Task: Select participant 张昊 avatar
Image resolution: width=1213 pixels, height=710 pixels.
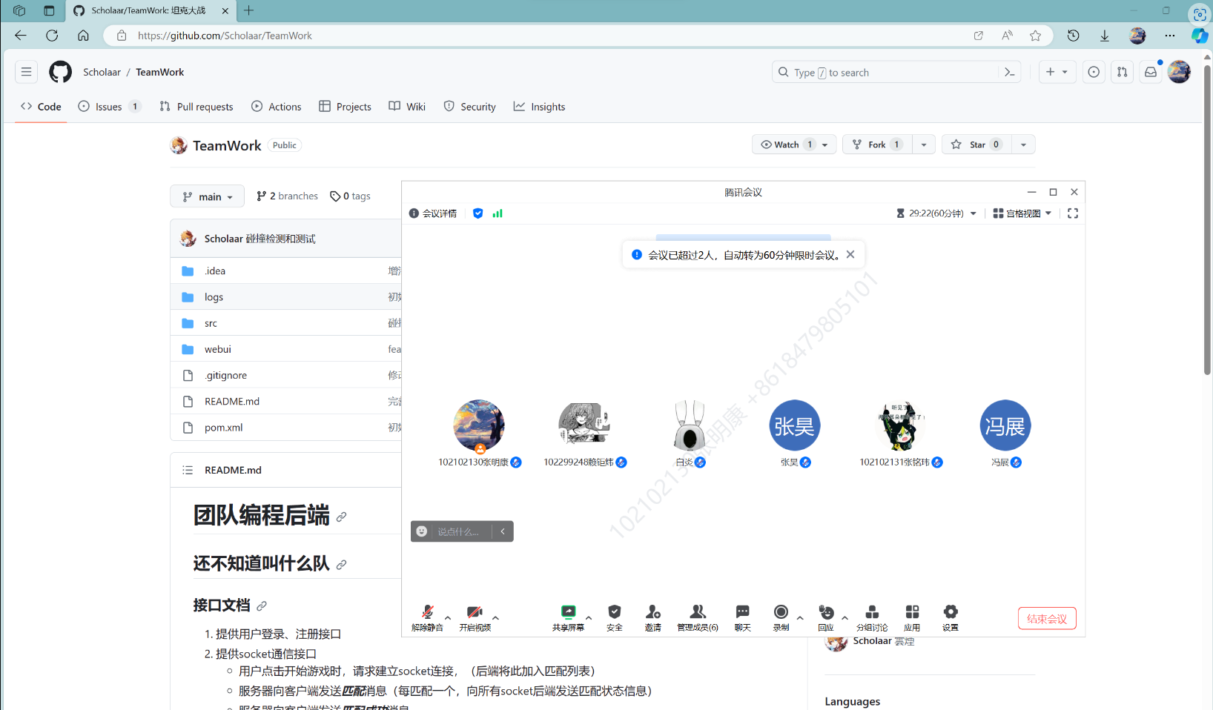Action: point(795,425)
